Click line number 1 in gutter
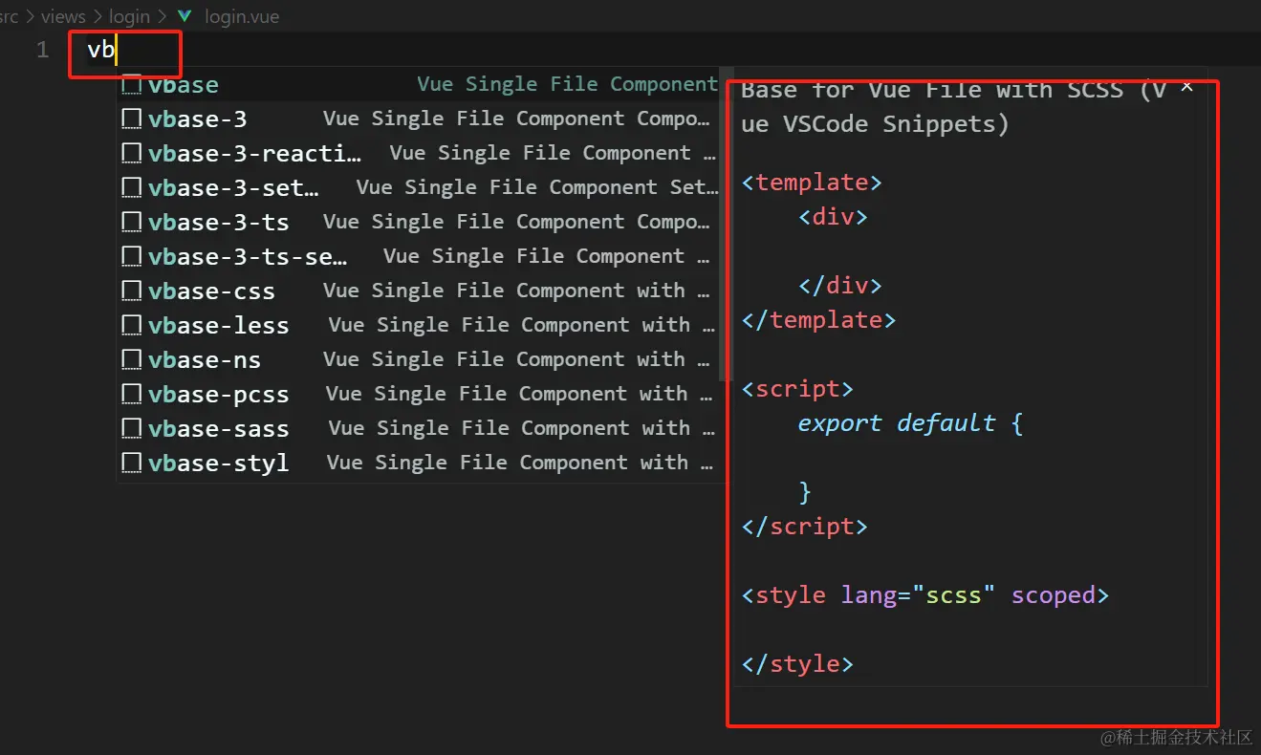Screen dimensions: 1261x755 coord(42,50)
